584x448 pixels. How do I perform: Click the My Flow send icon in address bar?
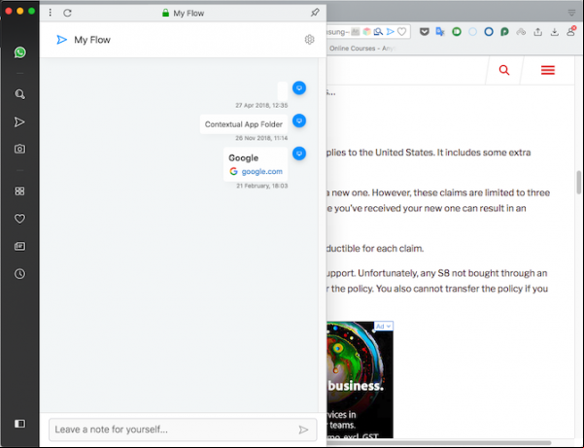point(391,32)
